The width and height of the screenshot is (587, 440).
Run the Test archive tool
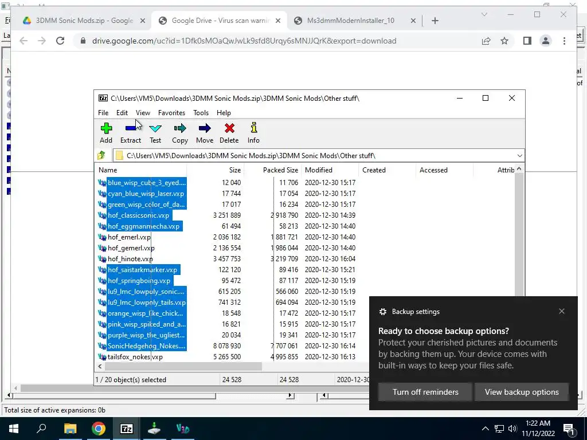(x=155, y=133)
